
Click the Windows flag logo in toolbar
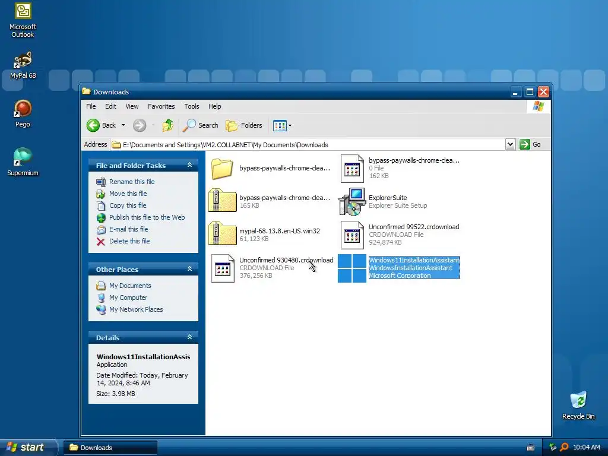point(538,106)
